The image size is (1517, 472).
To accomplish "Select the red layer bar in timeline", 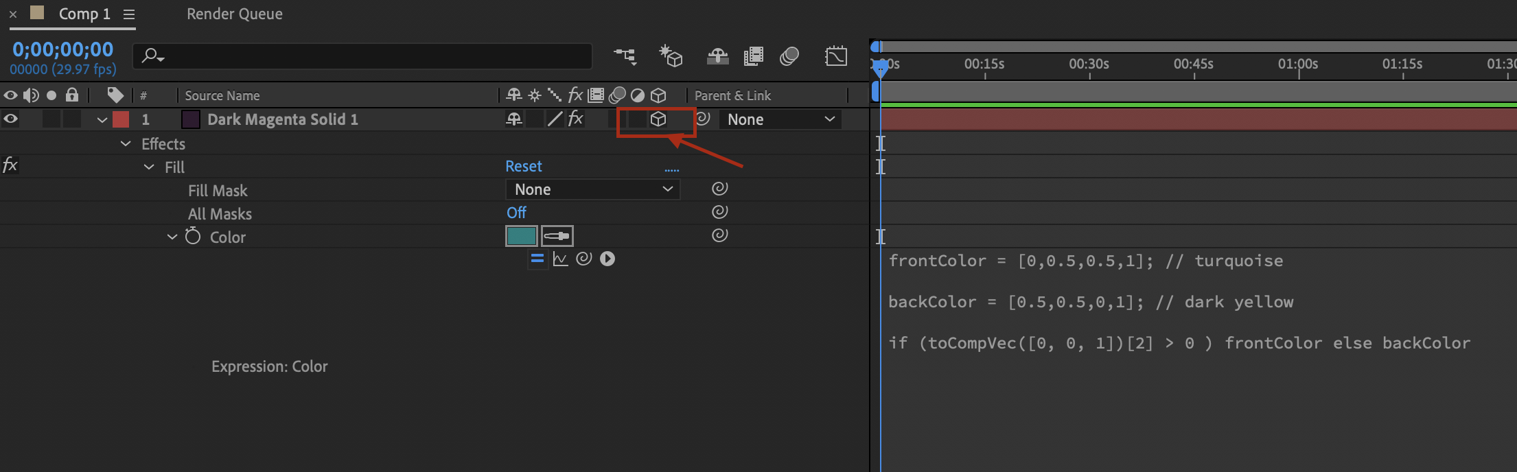I will point(1198,119).
